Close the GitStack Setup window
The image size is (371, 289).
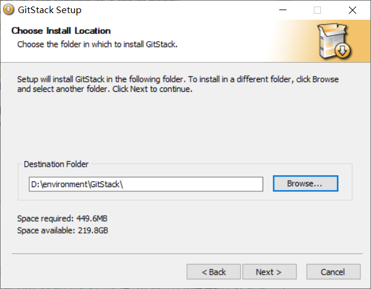point(353,10)
